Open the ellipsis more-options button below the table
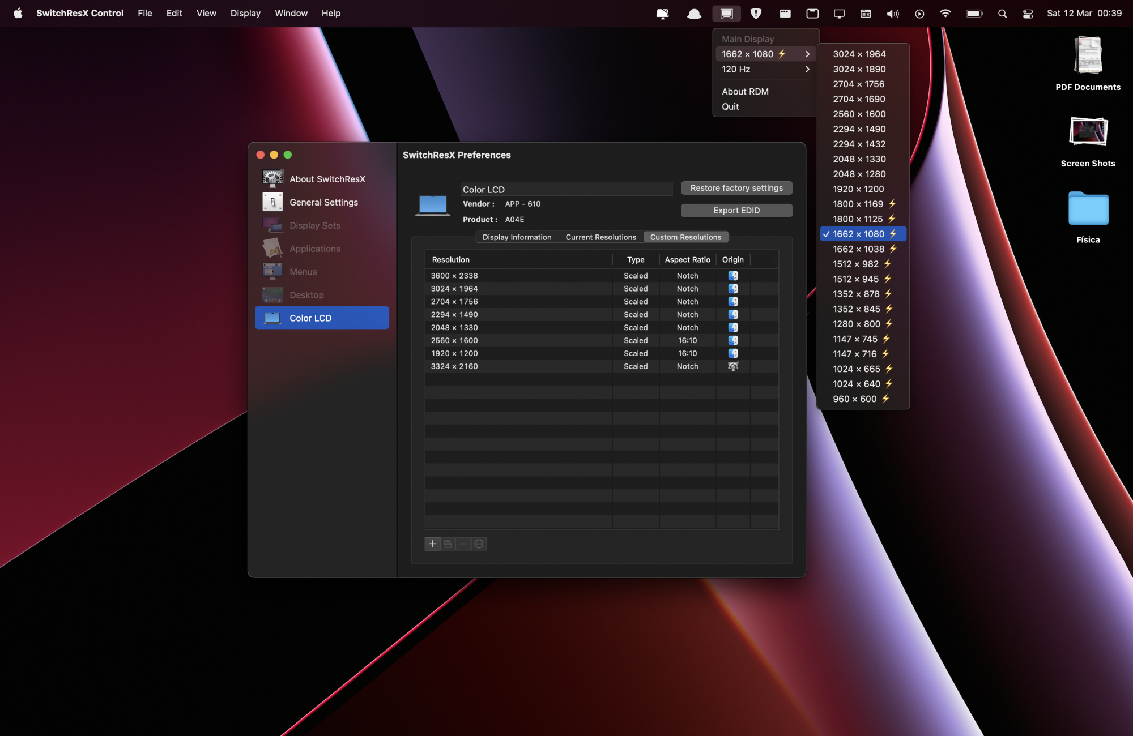Screen dimensions: 1133x736 tap(479, 544)
